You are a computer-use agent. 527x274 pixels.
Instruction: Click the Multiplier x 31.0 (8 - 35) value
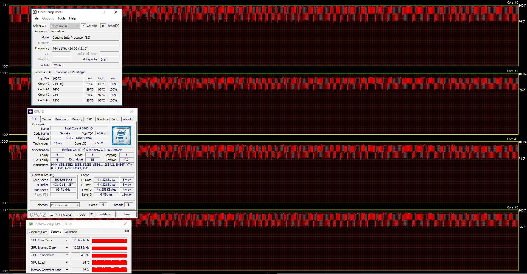63,185
